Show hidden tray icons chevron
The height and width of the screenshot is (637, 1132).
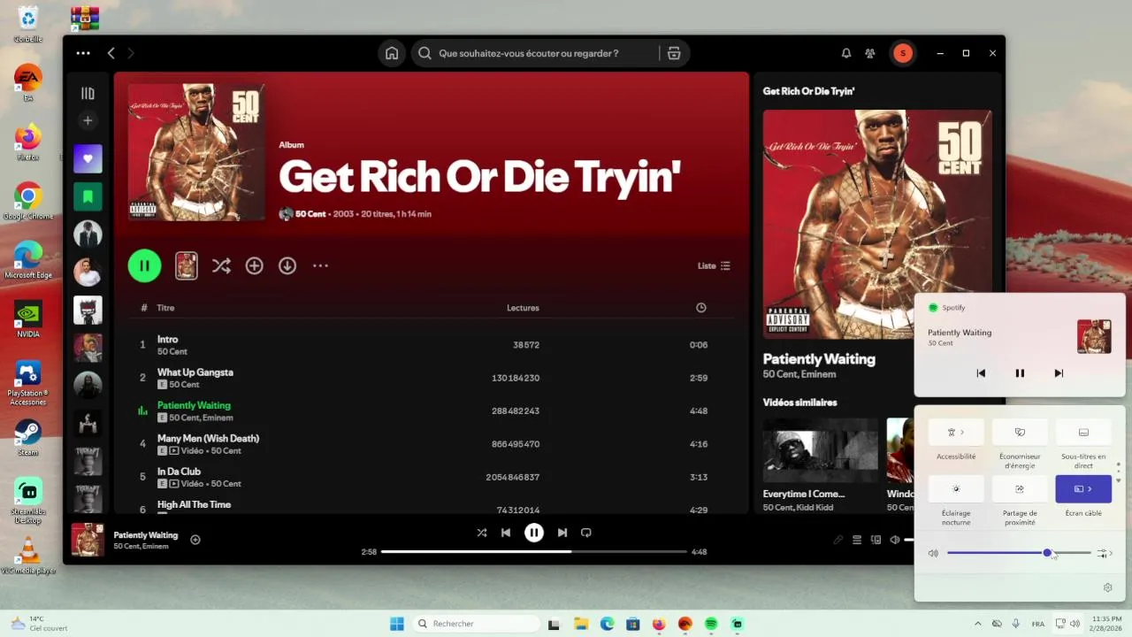coord(977,624)
